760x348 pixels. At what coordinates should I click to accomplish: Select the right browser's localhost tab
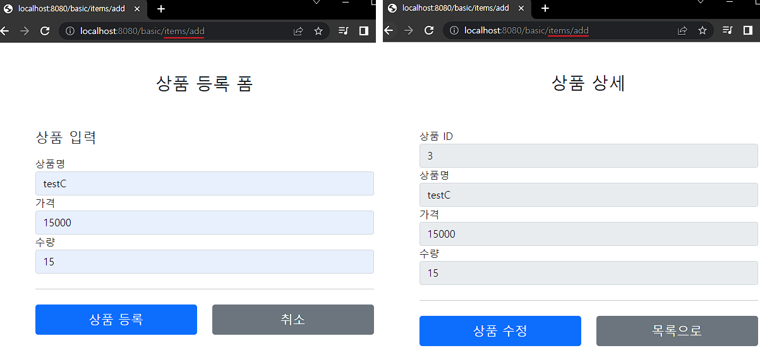pyautogui.click(x=457, y=9)
